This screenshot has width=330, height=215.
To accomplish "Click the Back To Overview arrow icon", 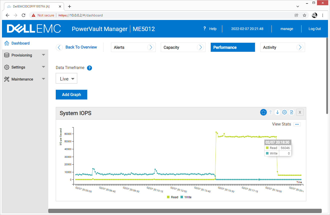I will point(59,47).
